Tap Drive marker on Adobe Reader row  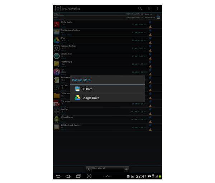150,27
